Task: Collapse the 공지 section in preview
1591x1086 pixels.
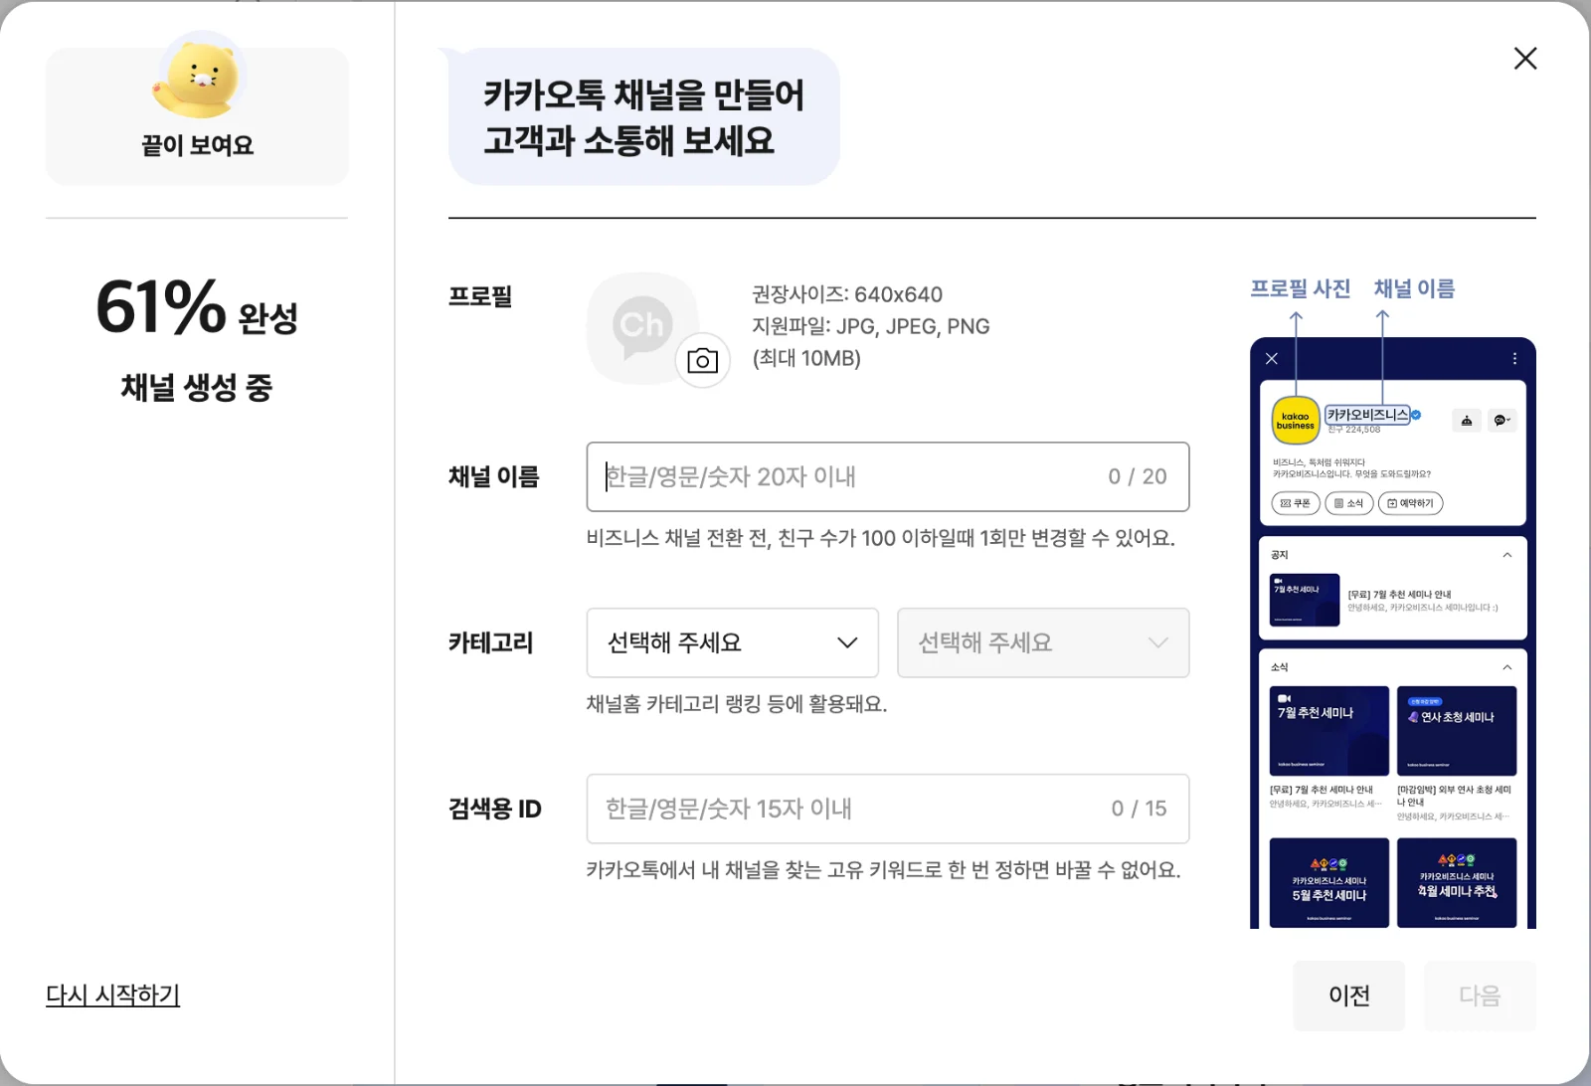Action: tap(1507, 555)
